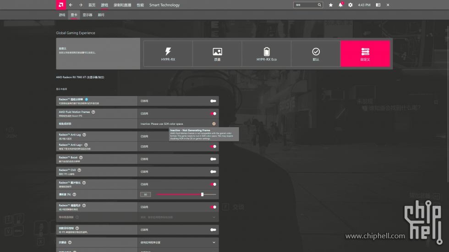Enable Radeon 超级分辨率 toggle
Viewport: 449px width, 252px height.
213,101
